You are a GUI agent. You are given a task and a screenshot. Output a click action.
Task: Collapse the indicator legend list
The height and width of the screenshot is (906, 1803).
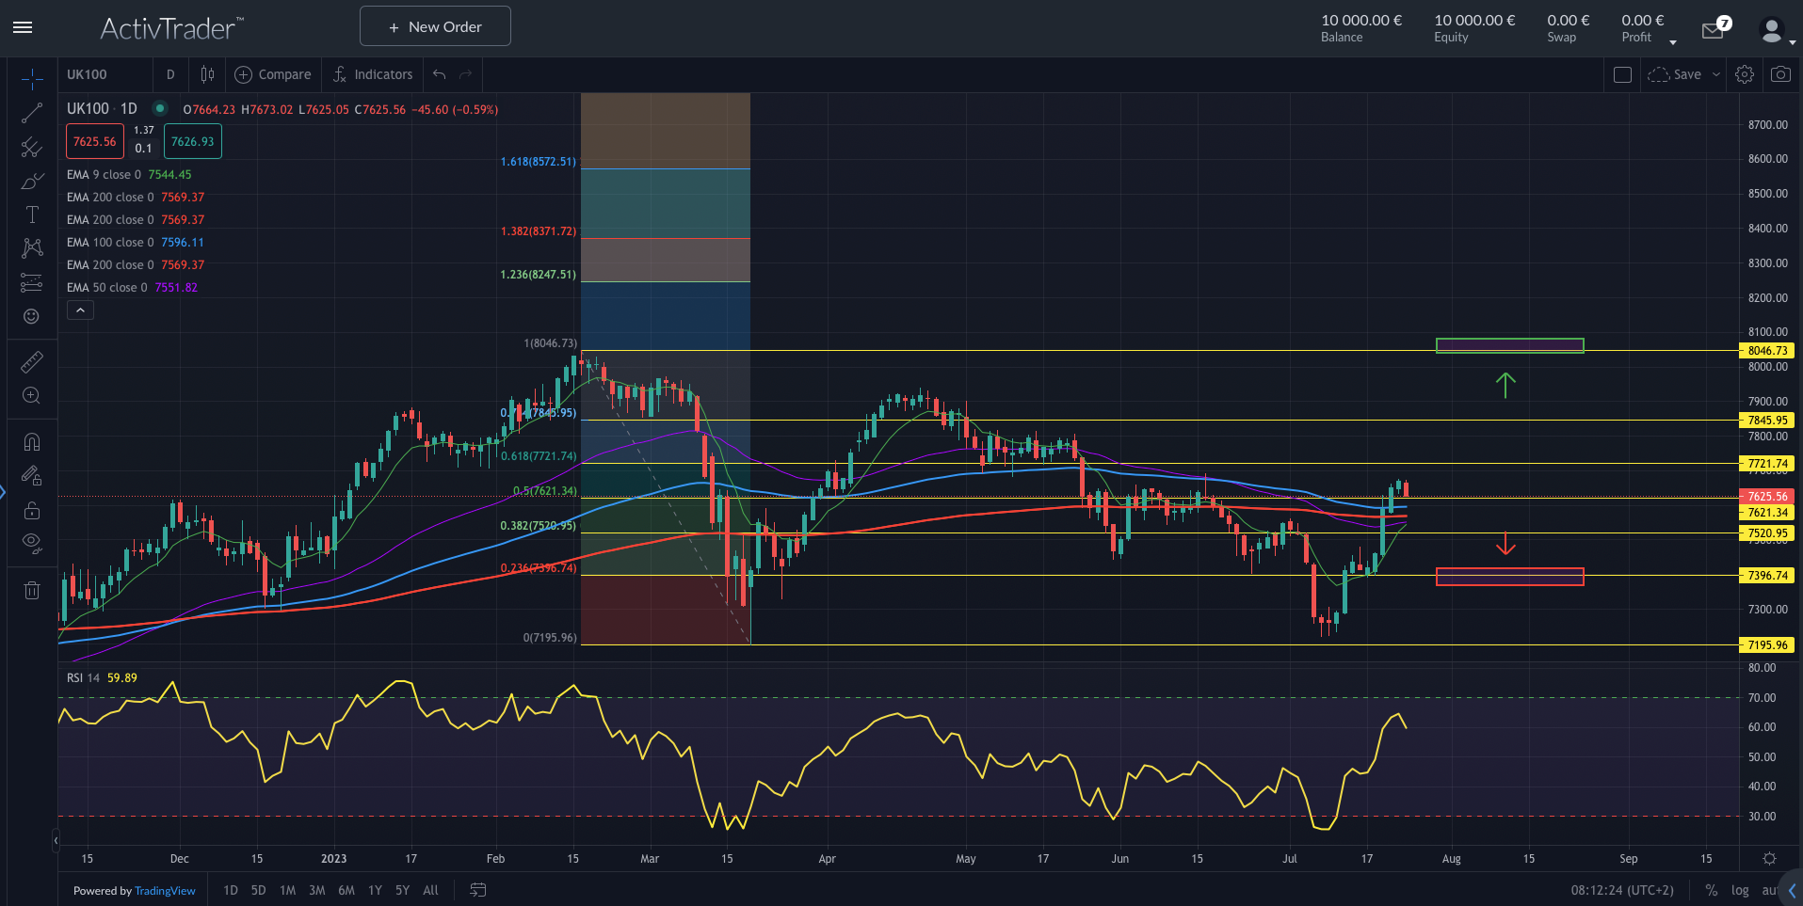point(80,310)
